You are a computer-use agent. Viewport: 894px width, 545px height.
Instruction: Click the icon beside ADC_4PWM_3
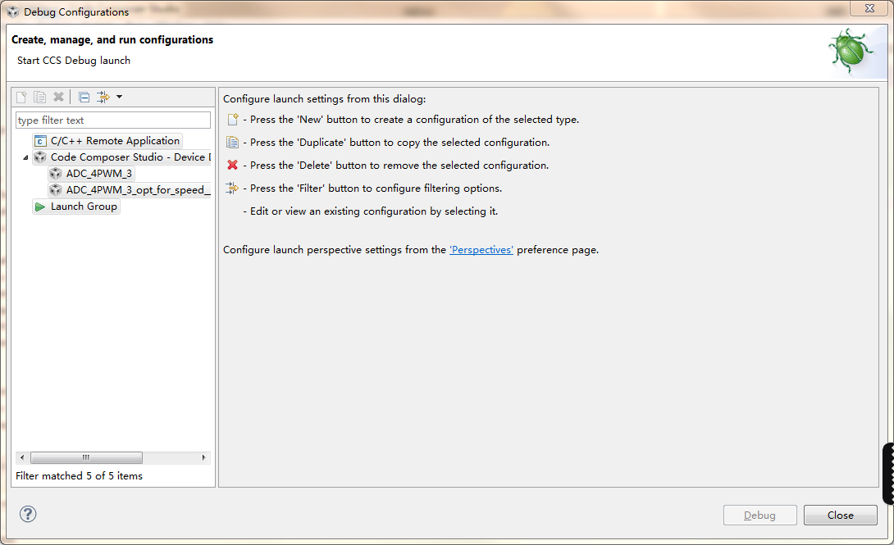point(55,174)
